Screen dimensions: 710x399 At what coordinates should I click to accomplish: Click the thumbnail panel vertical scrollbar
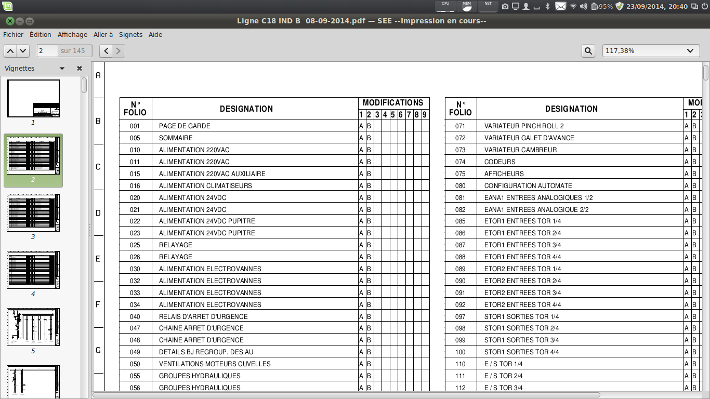click(84, 85)
